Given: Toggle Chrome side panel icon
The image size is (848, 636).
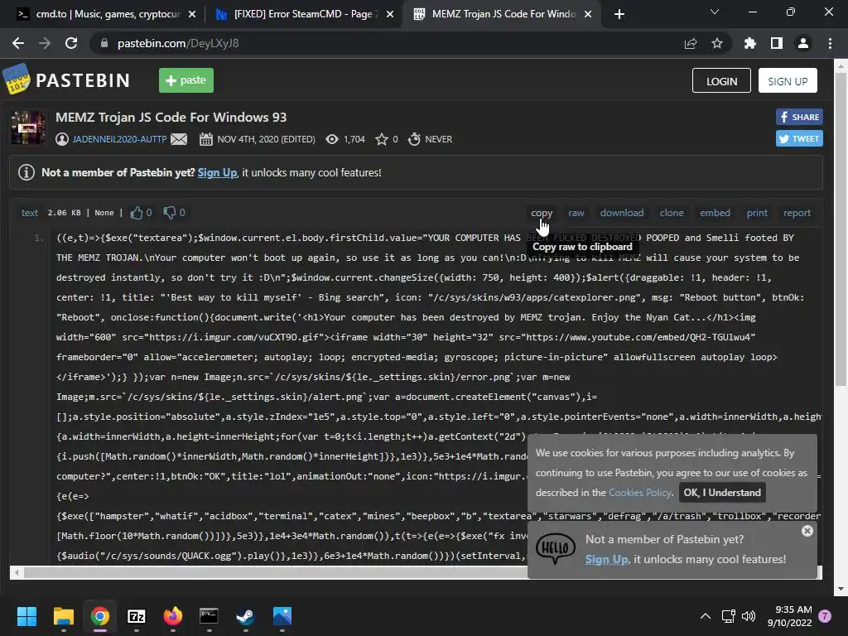Looking at the screenshot, I should pyautogui.click(x=776, y=43).
